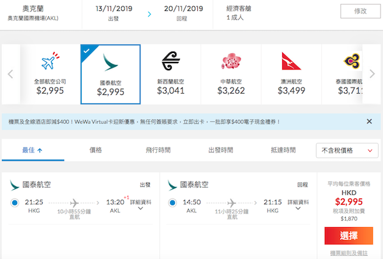
Task: Choose the Cathay Pacific (國泰航空) logo filter
Action: (110, 64)
